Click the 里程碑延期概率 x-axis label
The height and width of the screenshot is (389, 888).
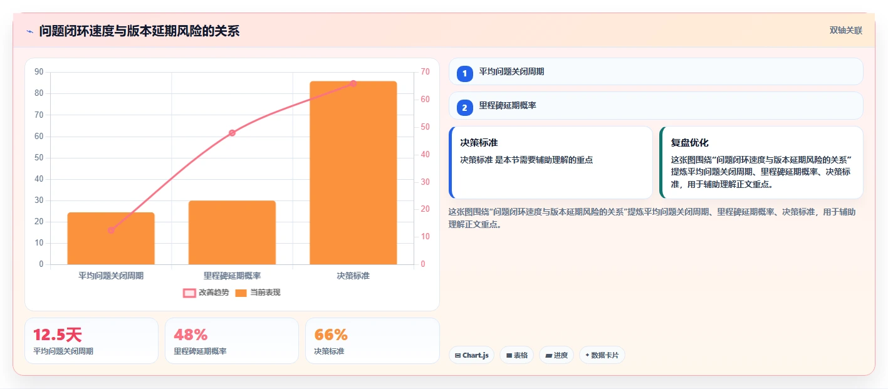pos(232,276)
